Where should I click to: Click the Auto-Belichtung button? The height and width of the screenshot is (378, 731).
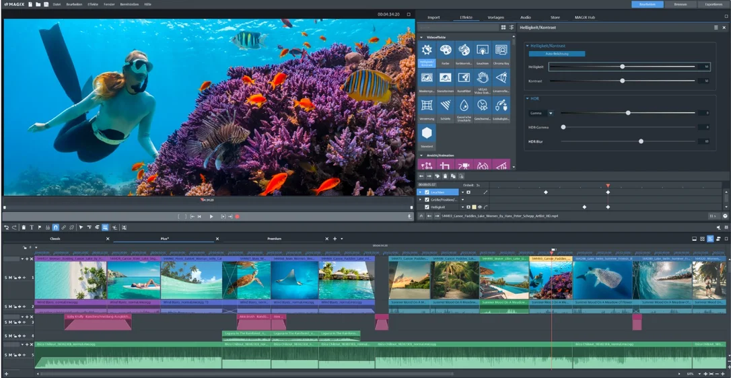click(x=557, y=54)
